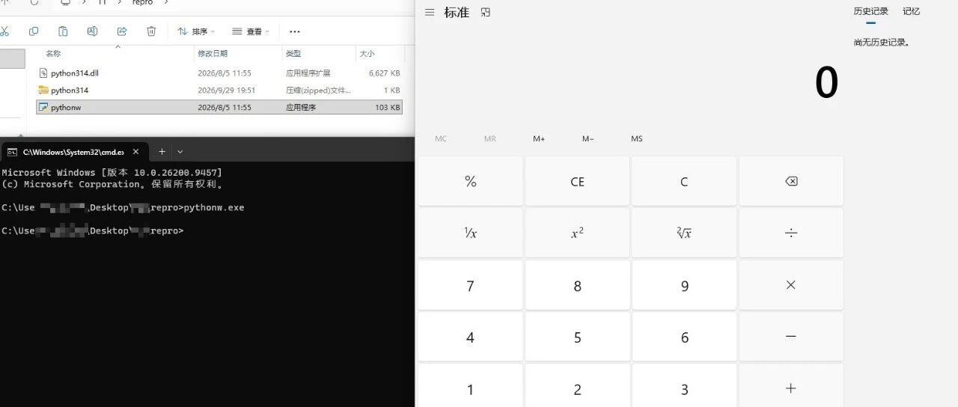Click digit 5 on Calculator
This screenshot has width=958, height=407.
click(577, 337)
